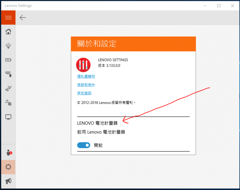Minimize the Lenovo Settings window
Screen dimensions: 240x190
pos(205,6)
